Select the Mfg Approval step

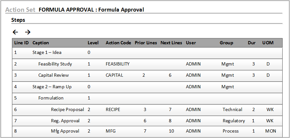pyautogui.click(x=64, y=131)
